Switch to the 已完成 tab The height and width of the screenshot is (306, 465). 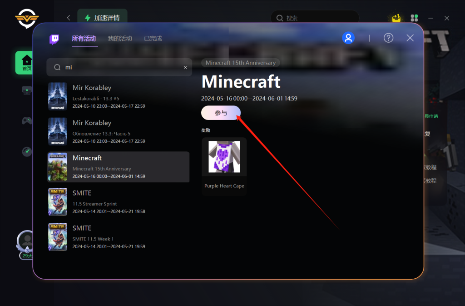pos(153,39)
